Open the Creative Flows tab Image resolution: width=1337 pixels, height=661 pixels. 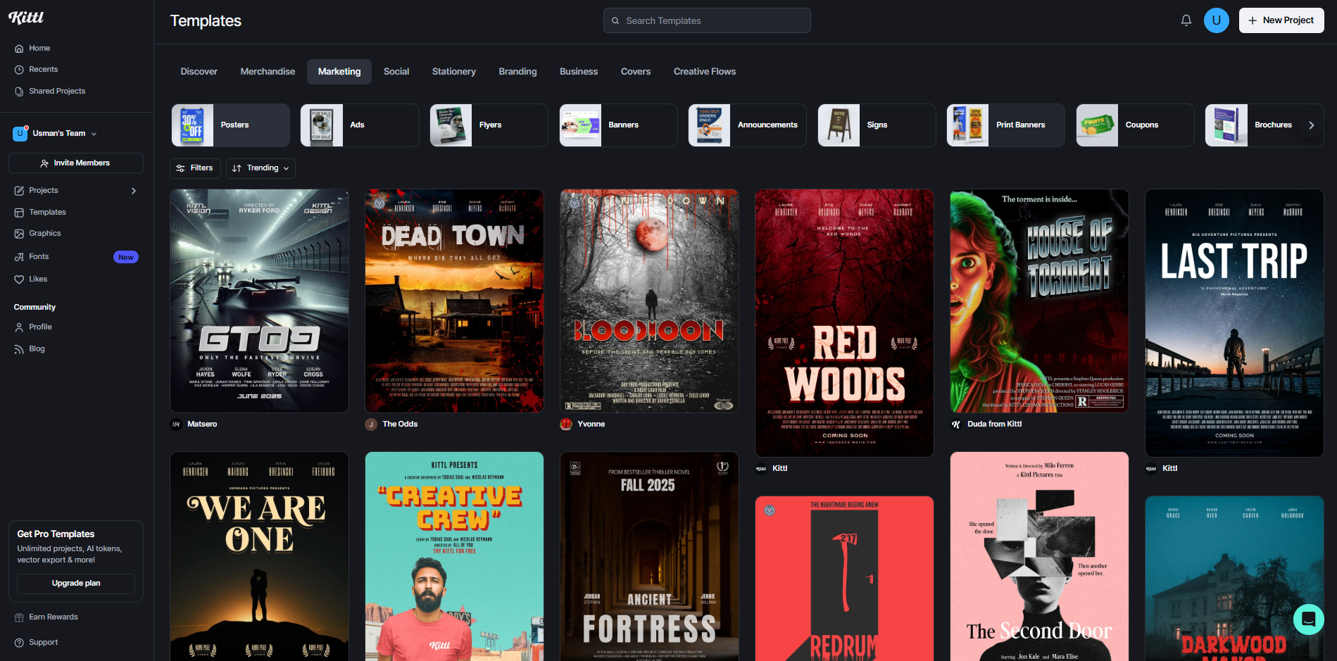point(704,71)
